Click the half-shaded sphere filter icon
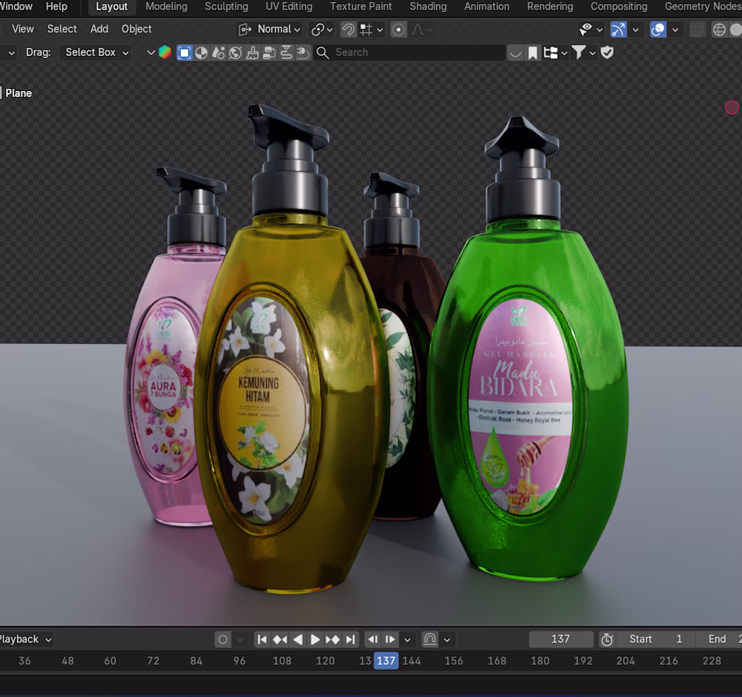Screen dimensions: 742x697 click(201, 53)
